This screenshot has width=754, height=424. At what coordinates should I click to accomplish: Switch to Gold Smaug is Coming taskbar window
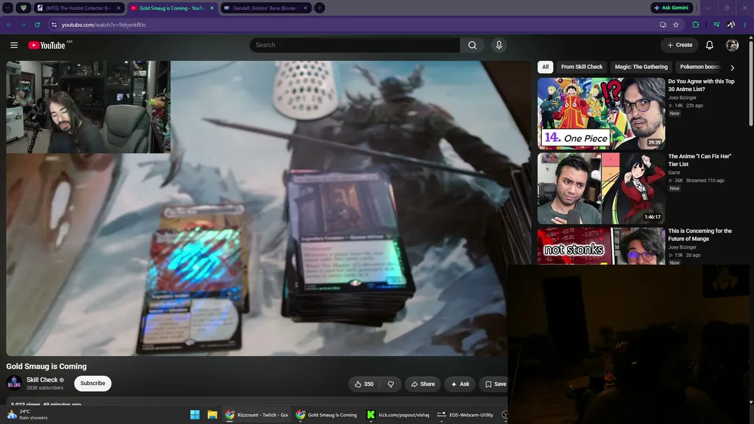coord(327,415)
